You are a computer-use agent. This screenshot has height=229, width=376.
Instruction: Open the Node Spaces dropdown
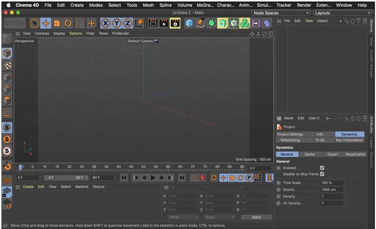tap(281, 13)
